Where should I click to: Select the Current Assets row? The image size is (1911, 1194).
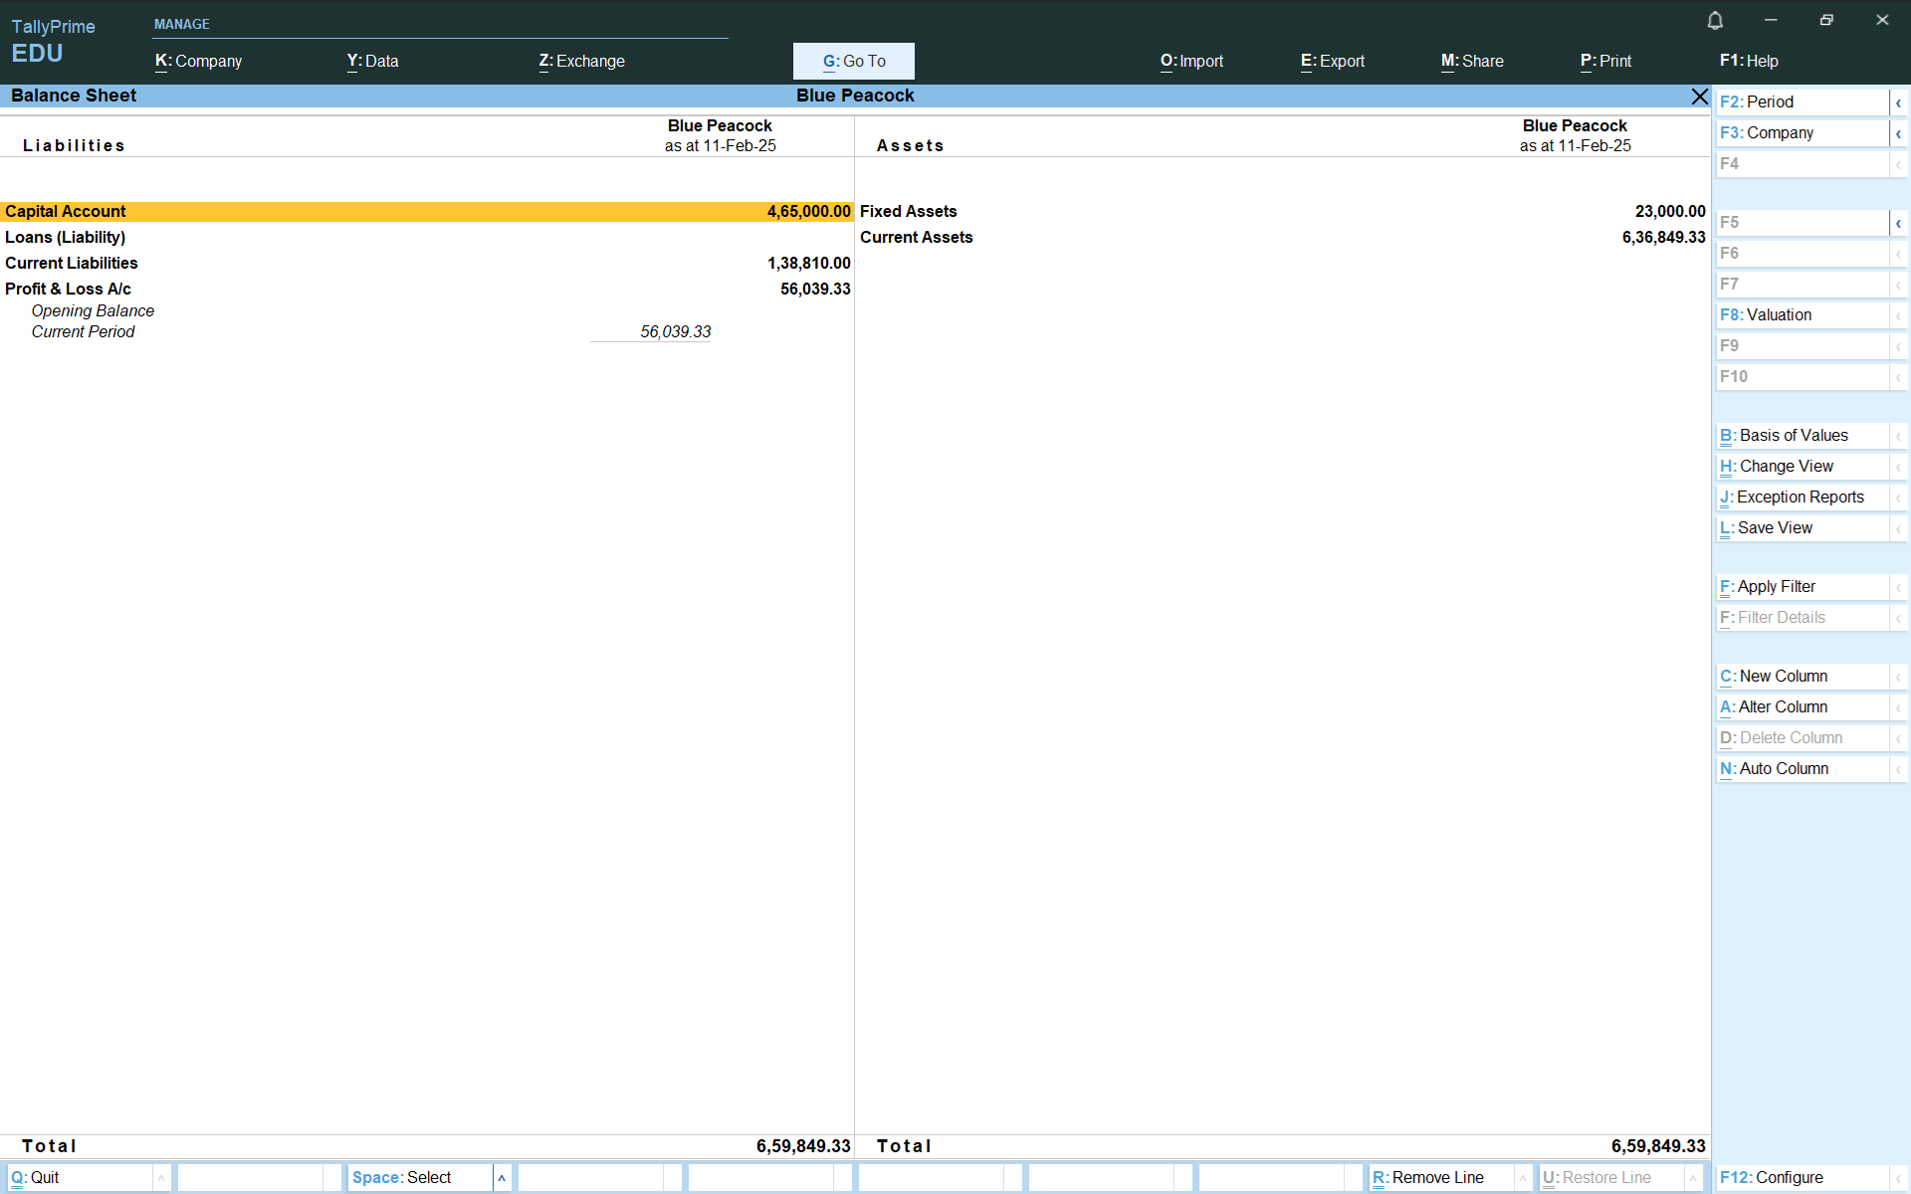(1282, 238)
